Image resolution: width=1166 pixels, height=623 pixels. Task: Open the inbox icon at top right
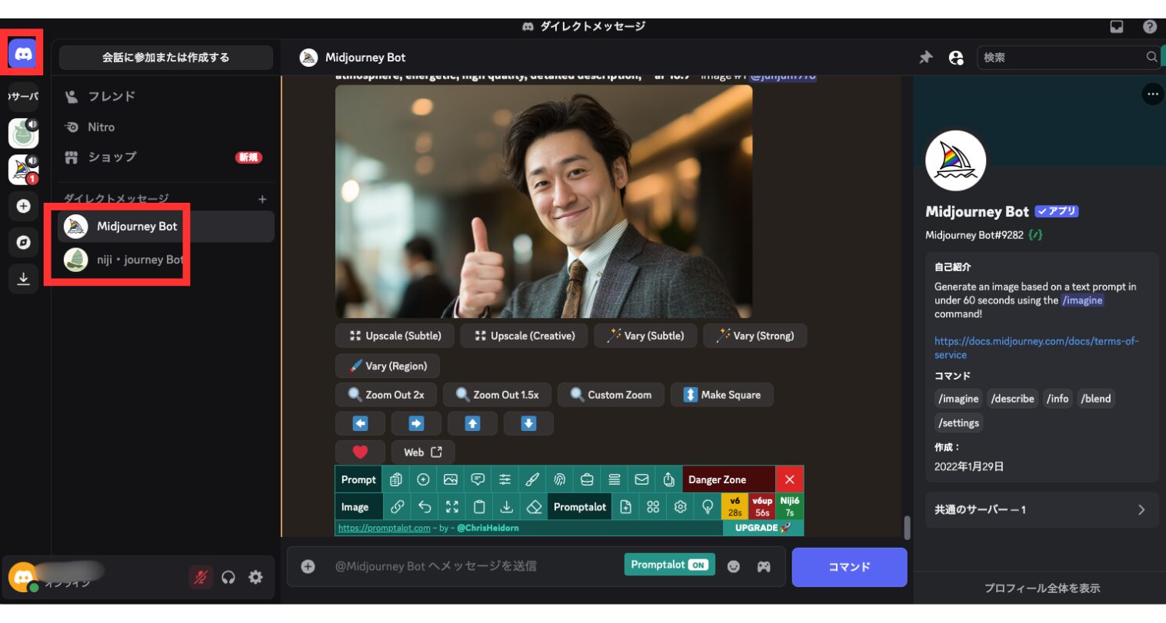point(1117,27)
